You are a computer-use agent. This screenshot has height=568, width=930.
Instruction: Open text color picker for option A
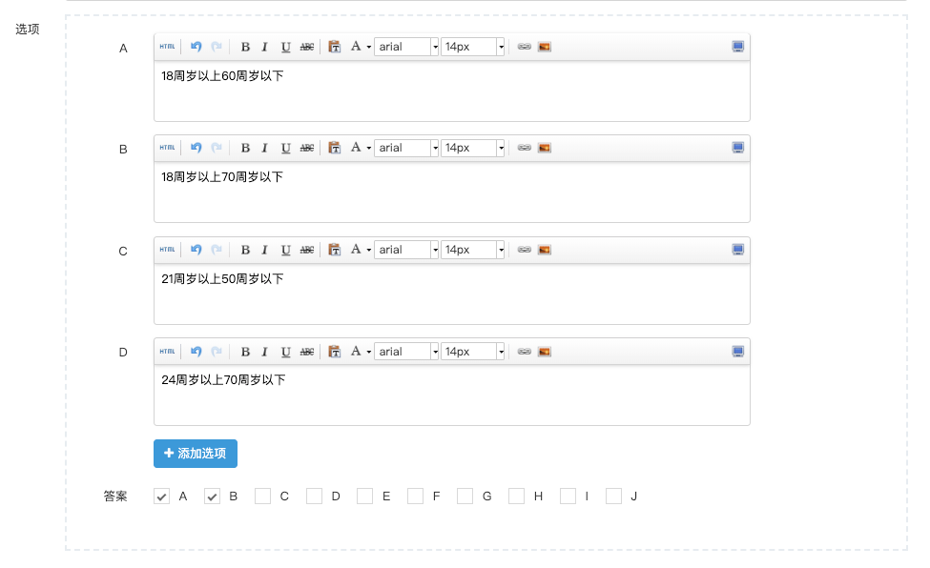(x=360, y=47)
